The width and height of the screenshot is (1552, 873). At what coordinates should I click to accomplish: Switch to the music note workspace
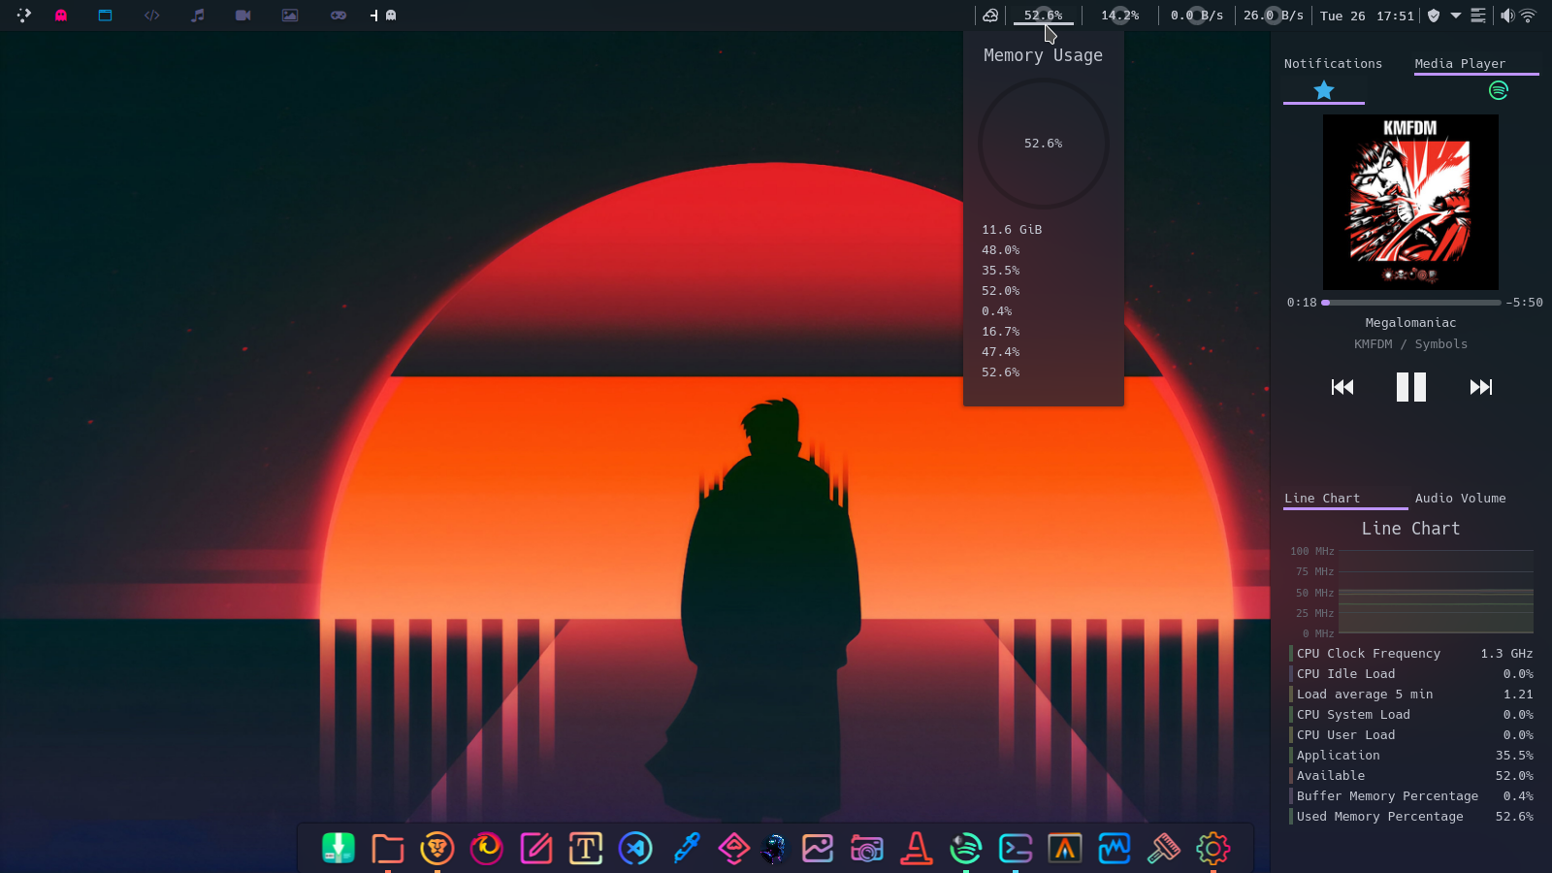198,16
